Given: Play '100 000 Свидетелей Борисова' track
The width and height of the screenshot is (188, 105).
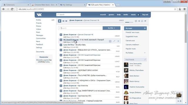Looking at the screenshot, I should (x=61, y=65).
